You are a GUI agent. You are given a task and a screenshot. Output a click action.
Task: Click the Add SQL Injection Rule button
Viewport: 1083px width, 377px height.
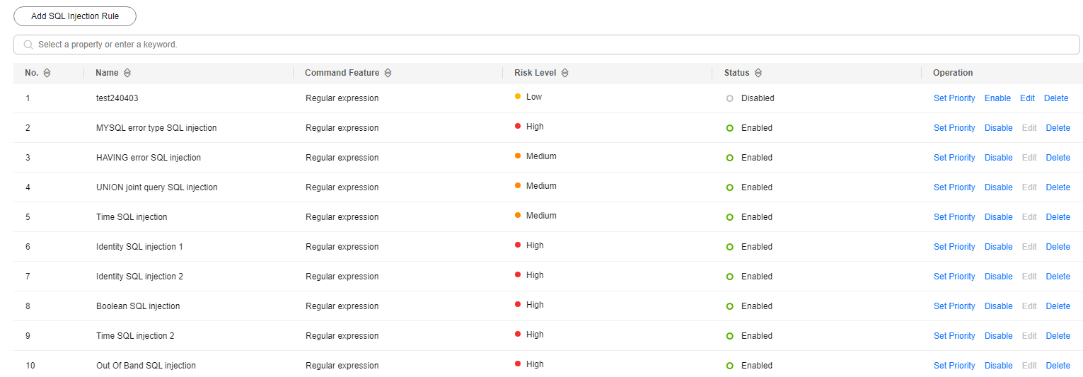[x=75, y=16]
